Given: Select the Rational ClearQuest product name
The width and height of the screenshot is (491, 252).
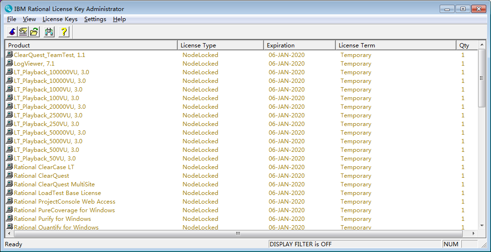Looking at the screenshot, I should point(41,176).
